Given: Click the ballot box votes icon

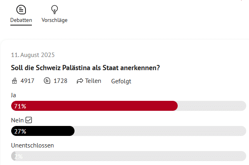Looking at the screenshot, I should (15, 81).
